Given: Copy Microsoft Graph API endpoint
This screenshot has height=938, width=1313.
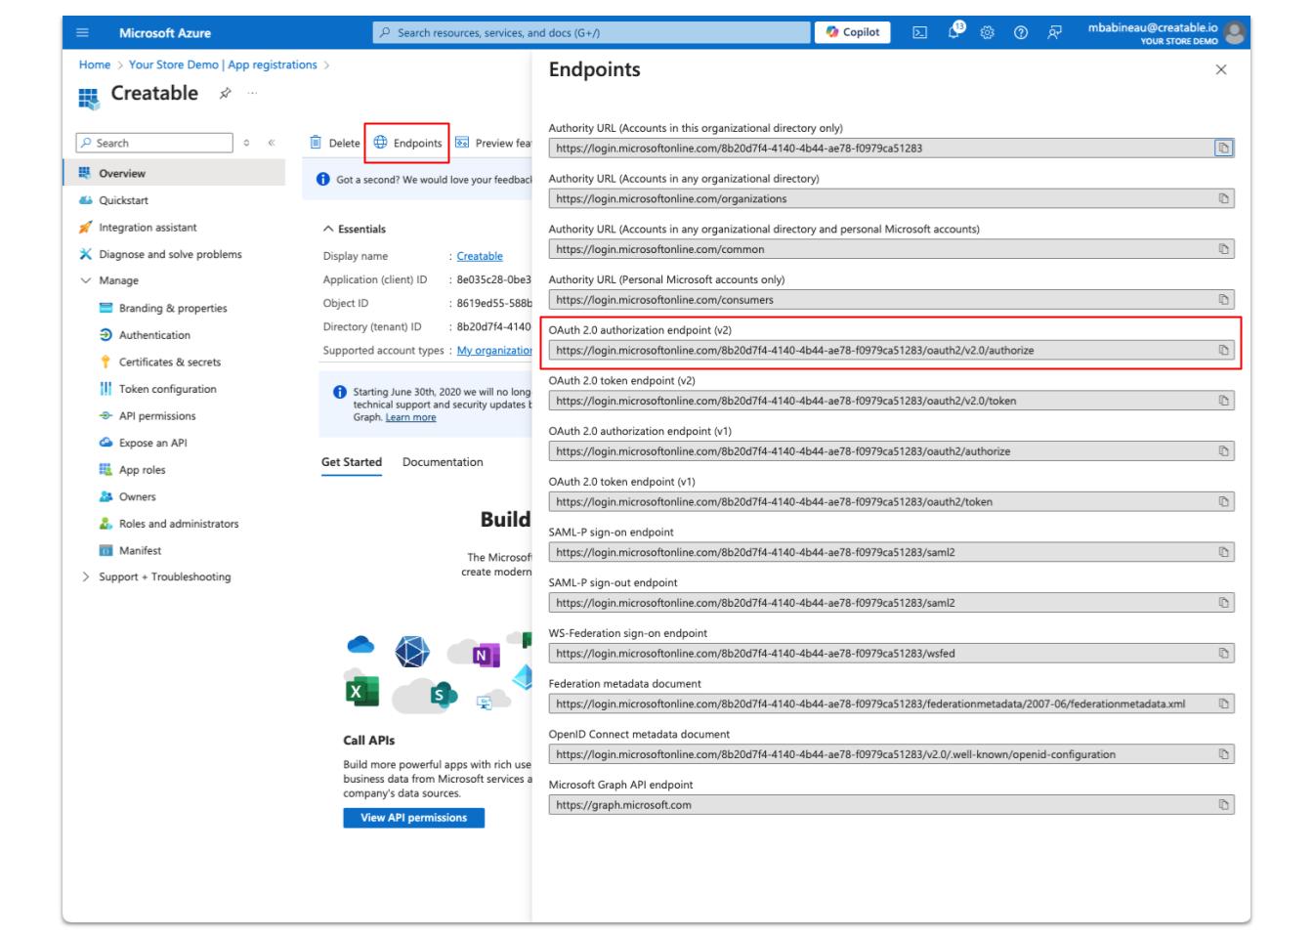Looking at the screenshot, I should [x=1223, y=805].
